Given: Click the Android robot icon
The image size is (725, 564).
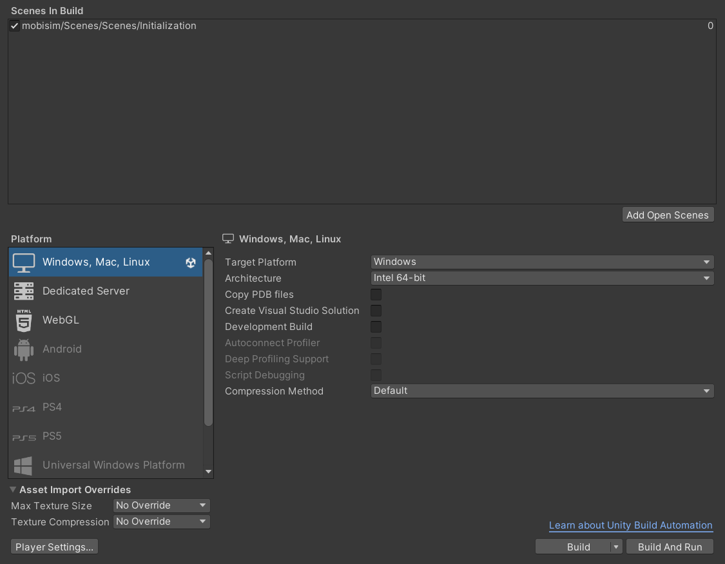Looking at the screenshot, I should pyautogui.click(x=24, y=349).
